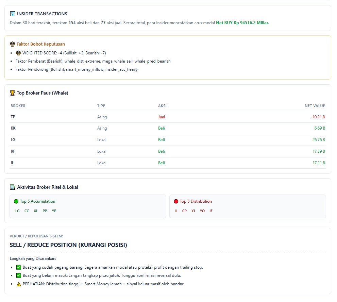
Task: Click the BROKER column header
Action: click(x=18, y=106)
